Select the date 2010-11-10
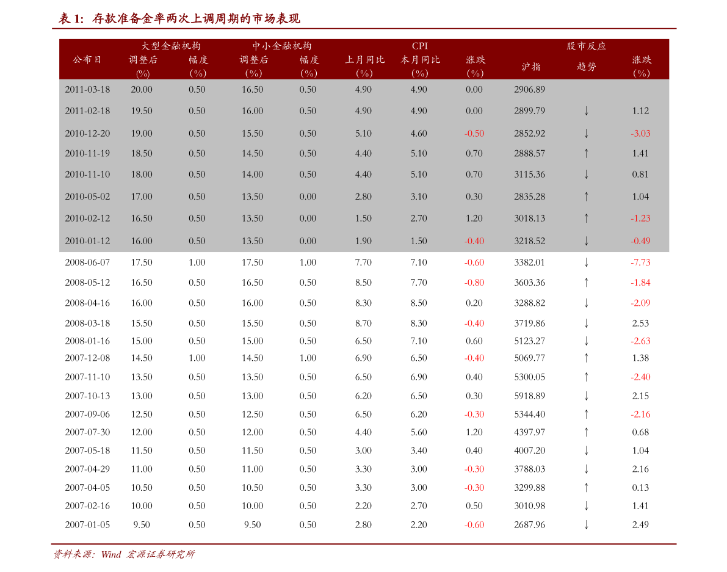The width and height of the screenshot is (727, 572). [x=88, y=175]
